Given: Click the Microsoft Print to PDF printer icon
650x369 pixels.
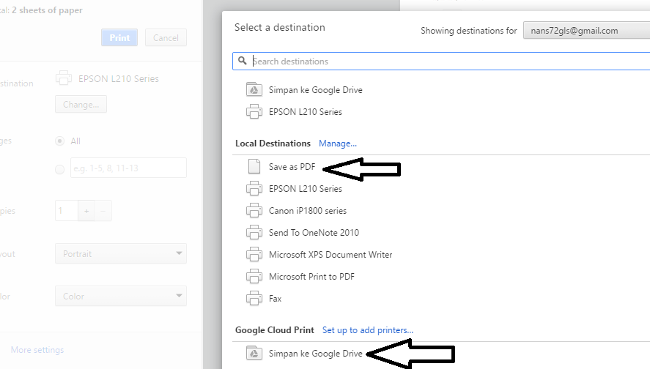Looking at the screenshot, I should 254,276.
